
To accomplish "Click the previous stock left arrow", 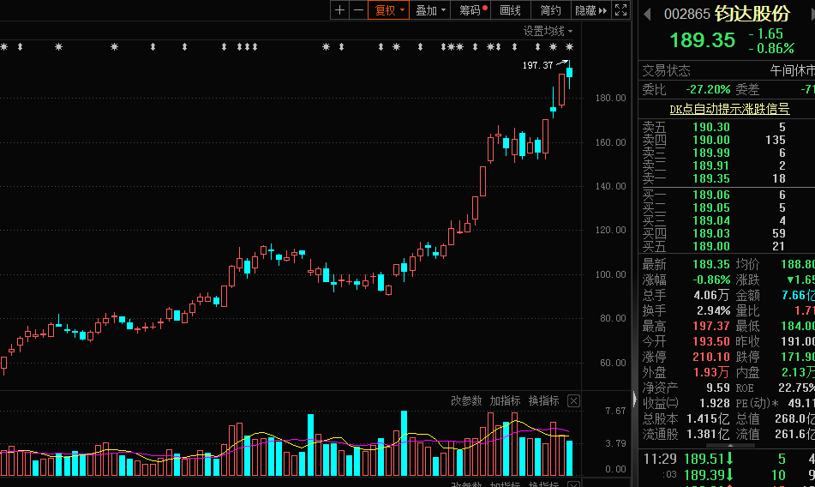I will [x=648, y=15].
